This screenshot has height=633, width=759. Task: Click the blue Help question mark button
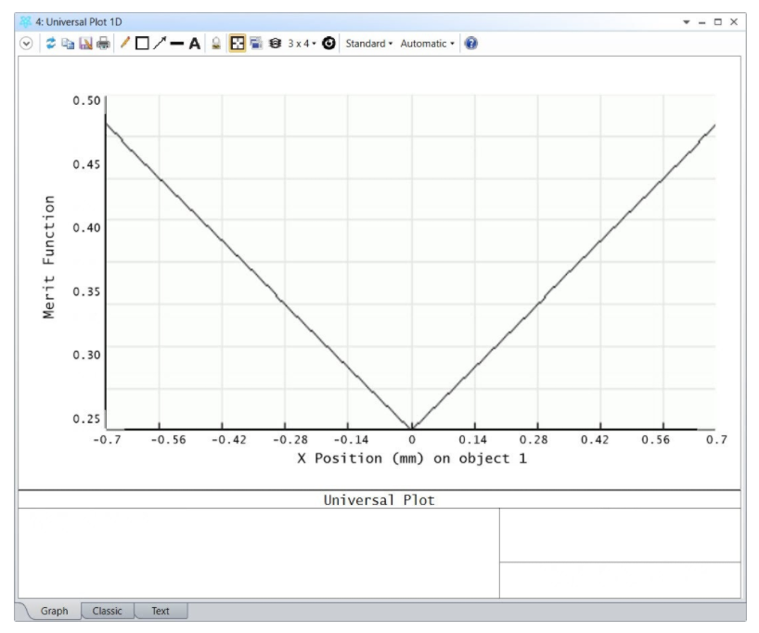tap(471, 44)
